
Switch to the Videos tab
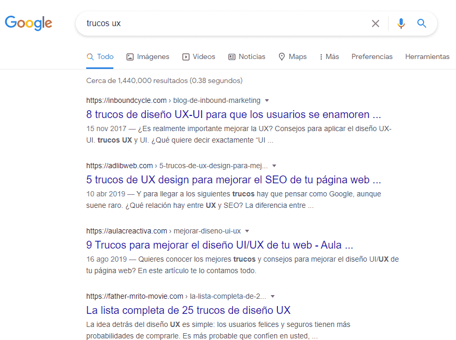pos(198,57)
